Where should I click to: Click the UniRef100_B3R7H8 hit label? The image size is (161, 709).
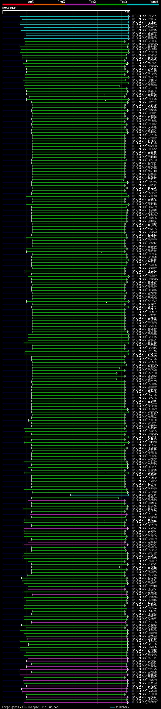(144, 578)
